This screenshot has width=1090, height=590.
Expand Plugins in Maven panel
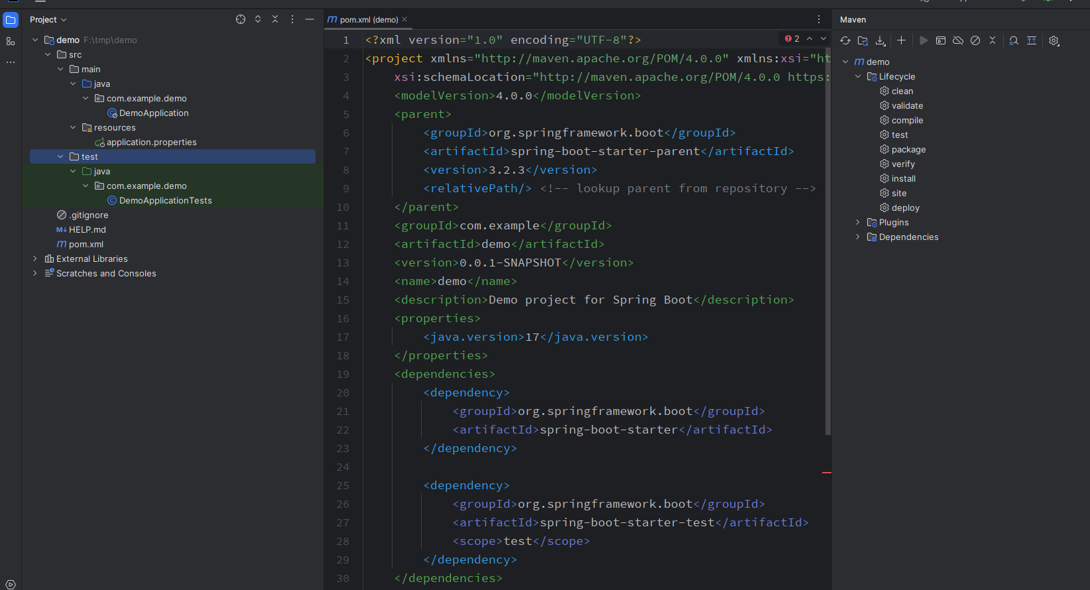pyautogui.click(x=858, y=222)
